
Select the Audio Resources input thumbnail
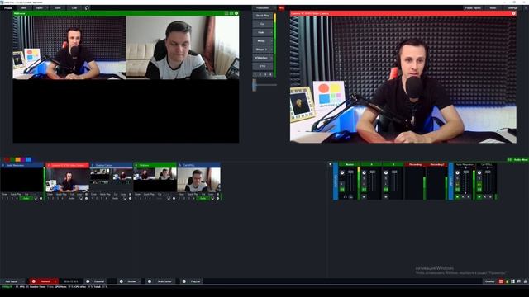pyautogui.click(x=21, y=180)
